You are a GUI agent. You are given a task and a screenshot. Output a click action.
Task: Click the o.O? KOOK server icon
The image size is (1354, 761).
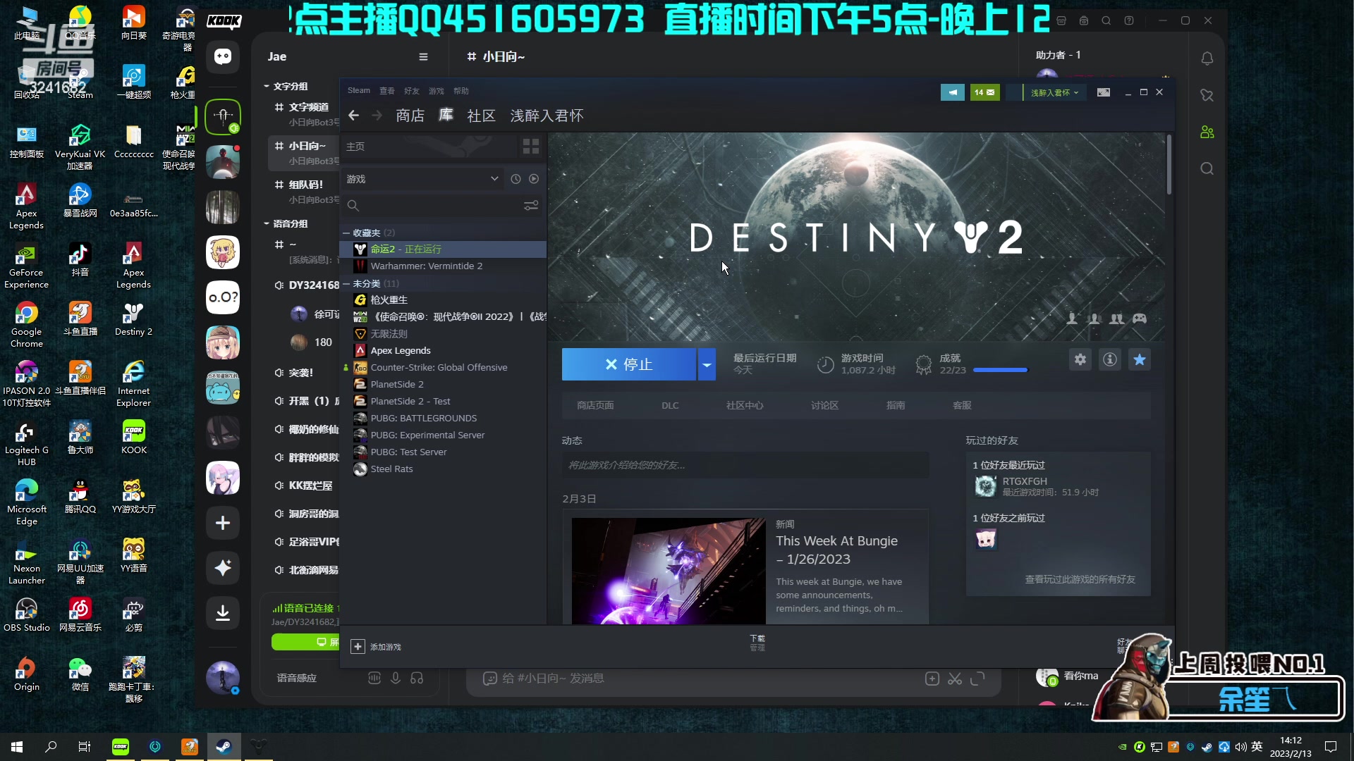click(223, 297)
